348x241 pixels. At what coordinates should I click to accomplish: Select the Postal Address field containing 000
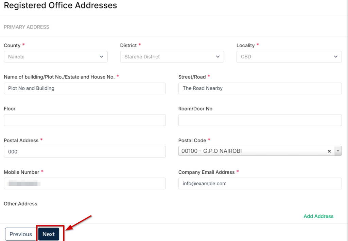[x=84, y=152]
